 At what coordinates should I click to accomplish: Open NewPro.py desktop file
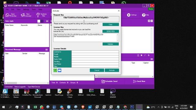[x=59, y=92]
